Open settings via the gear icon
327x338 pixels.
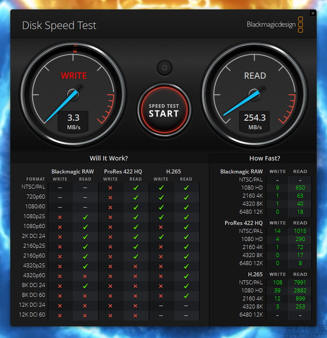coord(164,68)
